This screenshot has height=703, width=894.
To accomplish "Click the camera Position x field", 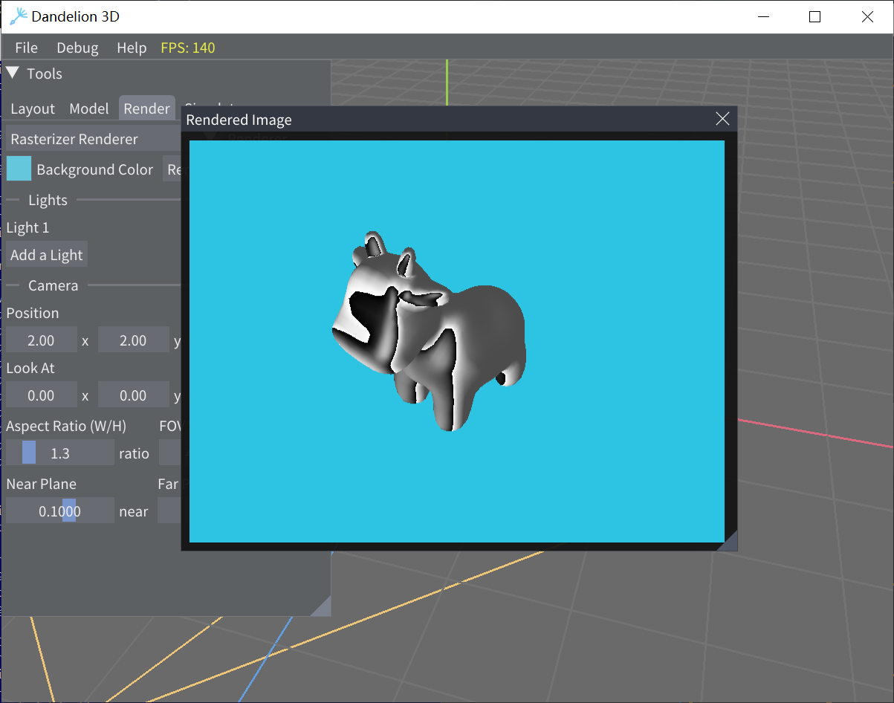I will (42, 340).
